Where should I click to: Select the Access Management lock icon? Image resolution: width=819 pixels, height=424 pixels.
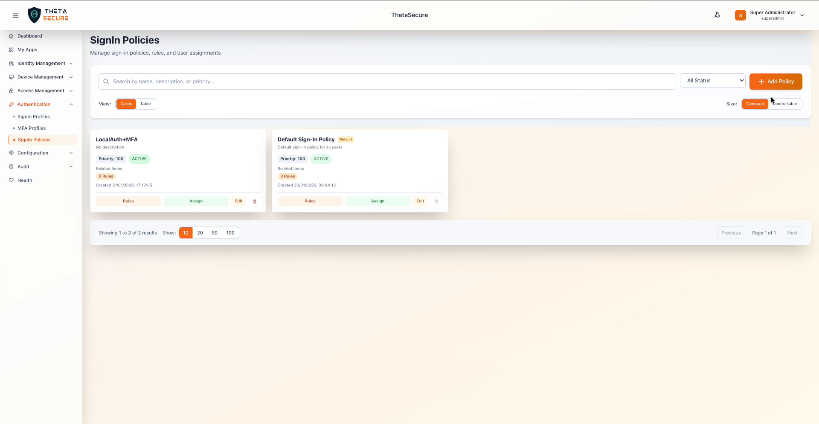[11, 90]
